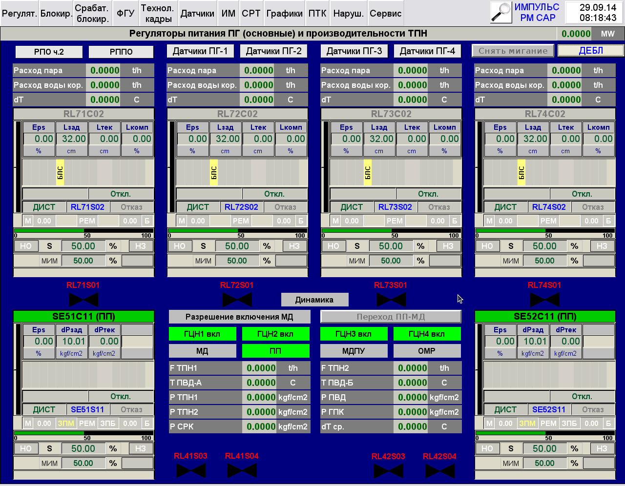Open the Срабат. блокир. menu
This screenshot has height=486, width=625.
[x=92, y=14]
